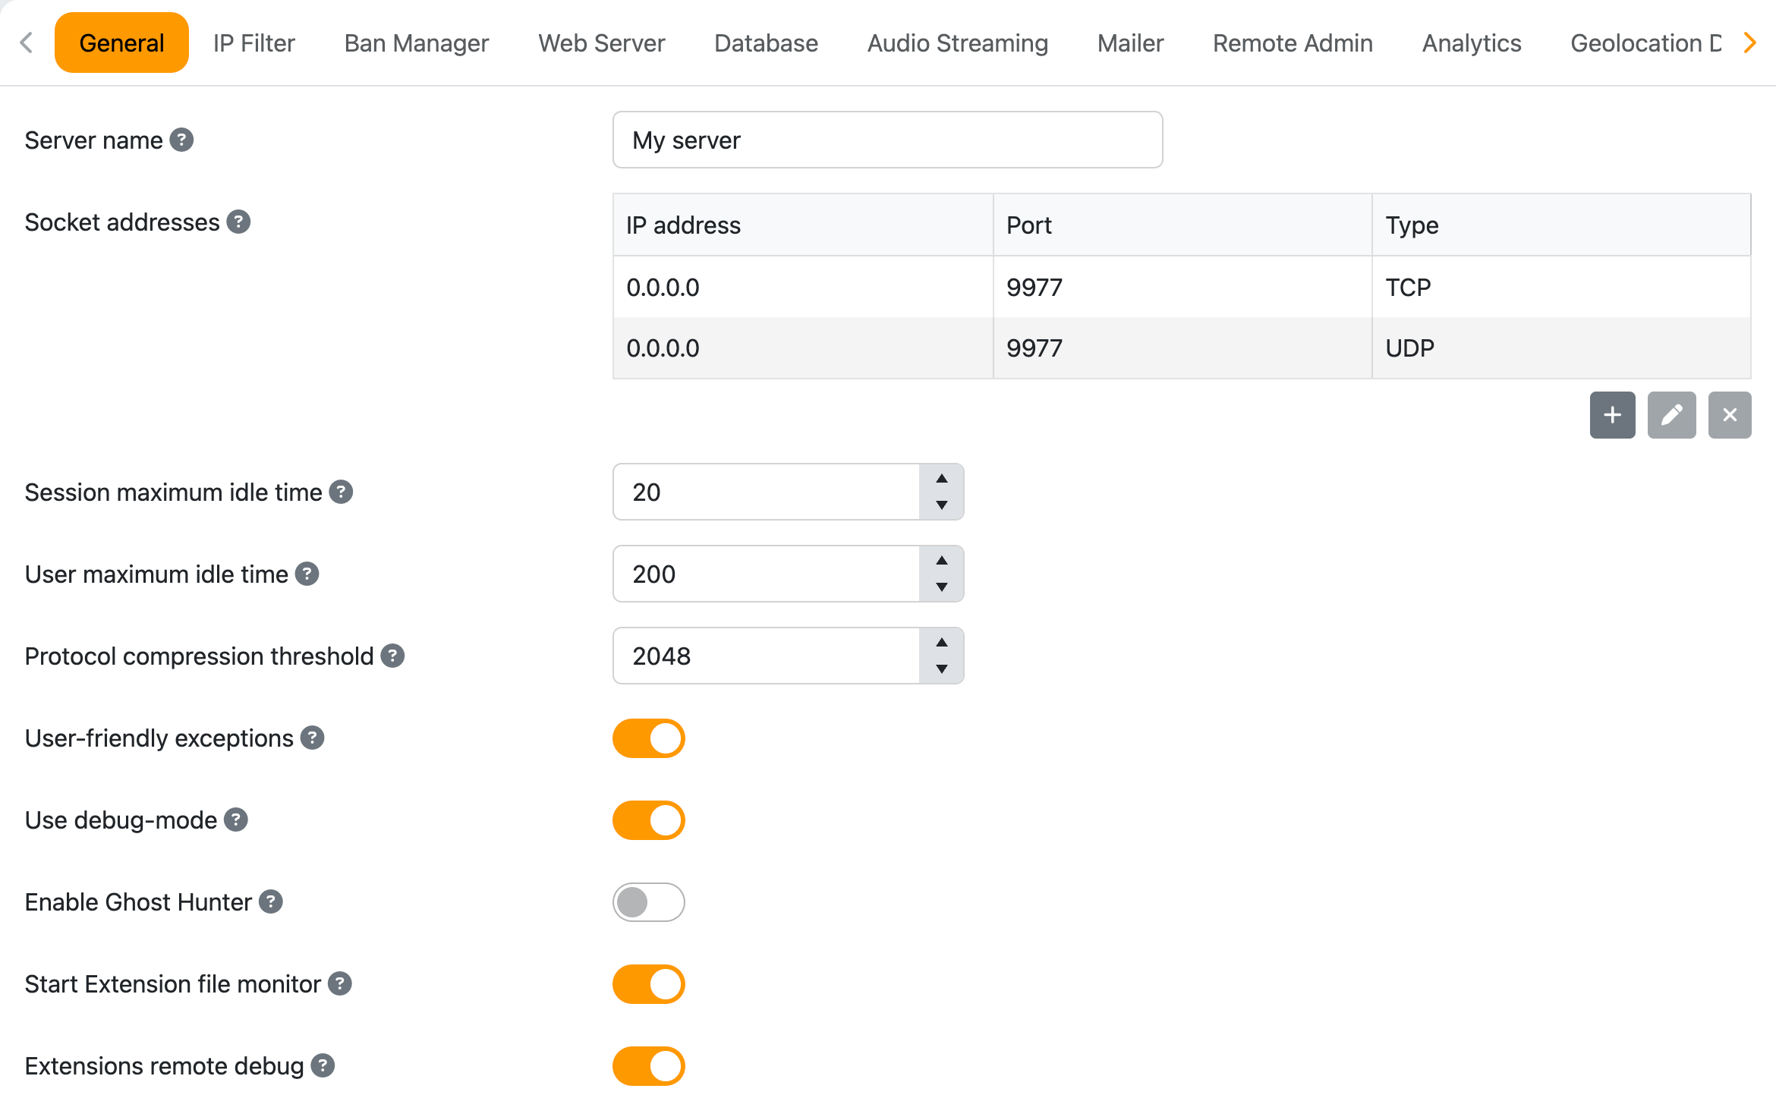Enable the Ghost Hunter switch
Image resolution: width=1776 pixels, height=1098 pixels.
coord(649,902)
